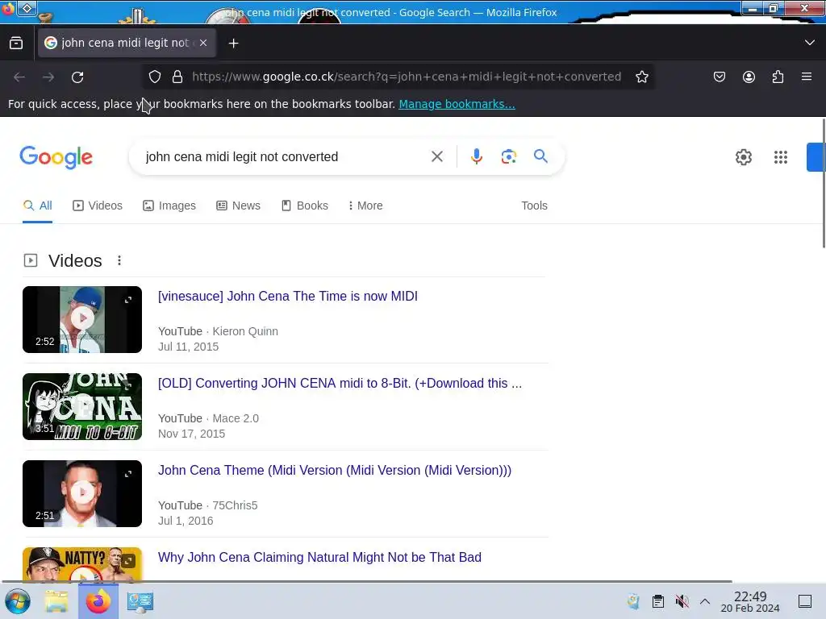826x619 pixels.
Task: Search by image with Lens icon
Action: (508, 156)
